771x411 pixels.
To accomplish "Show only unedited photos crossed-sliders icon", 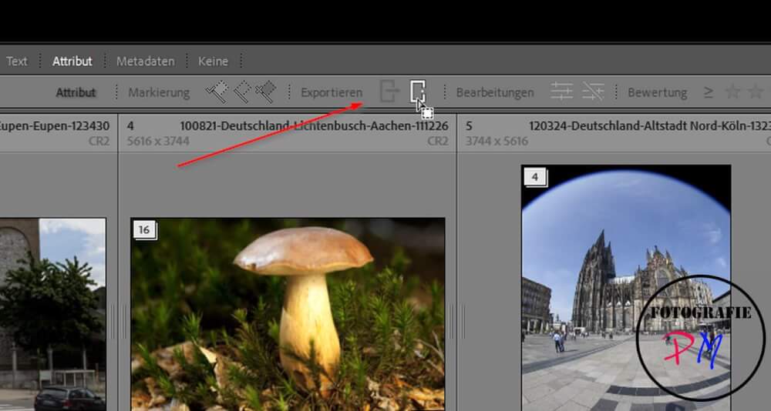I will 593,92.
